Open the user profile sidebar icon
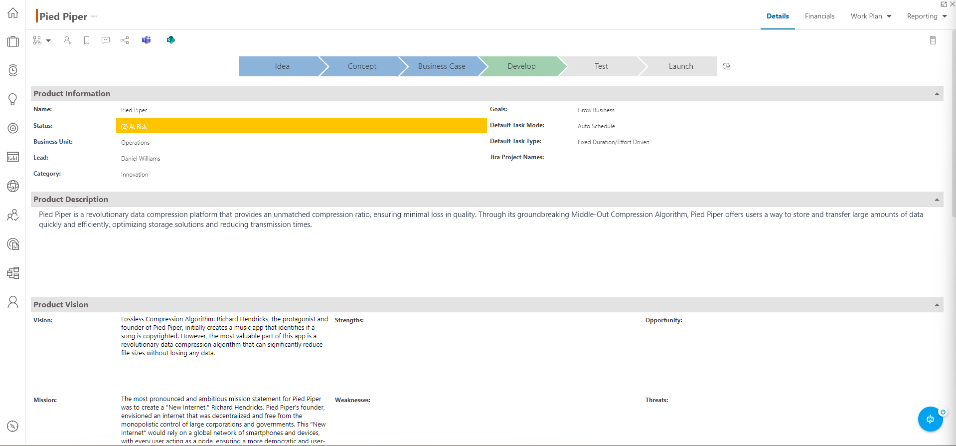This screenshot has height=446, width=956. click(13, 302)
